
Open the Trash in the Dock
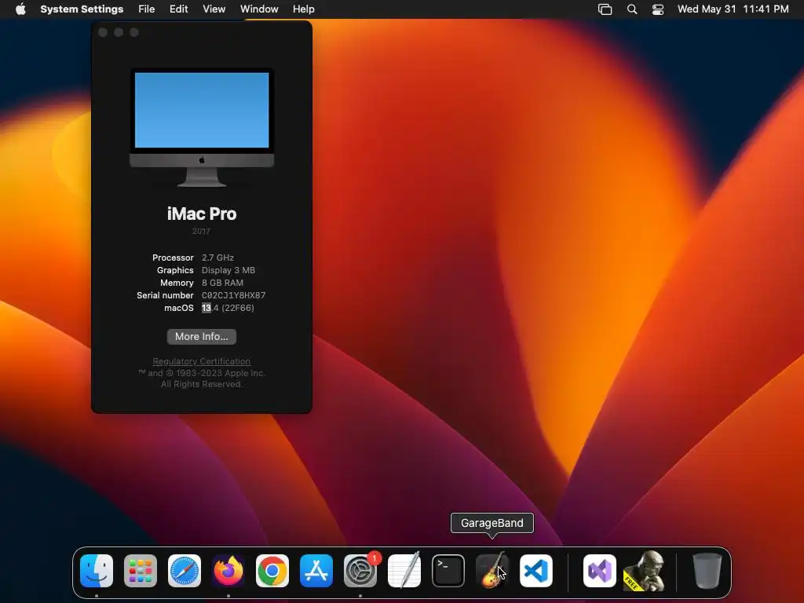click(x=707, y=571)
